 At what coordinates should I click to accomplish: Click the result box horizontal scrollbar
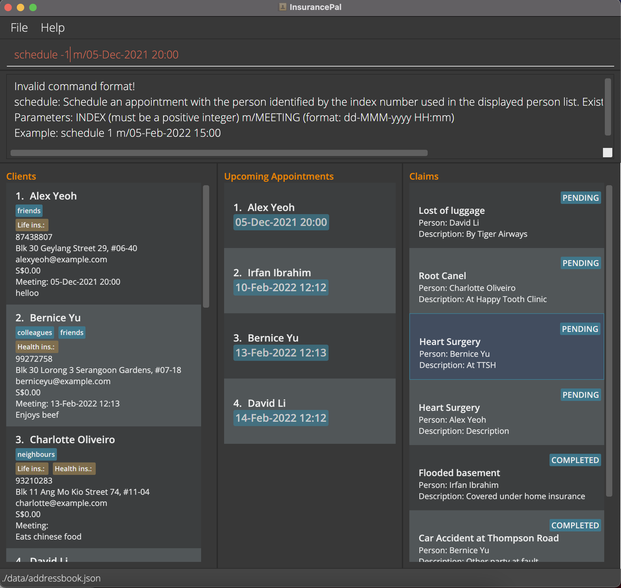point(219,153)
